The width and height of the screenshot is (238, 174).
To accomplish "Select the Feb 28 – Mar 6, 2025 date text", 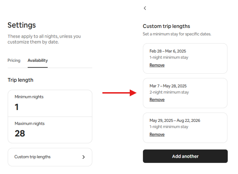I will coord(167,51).
